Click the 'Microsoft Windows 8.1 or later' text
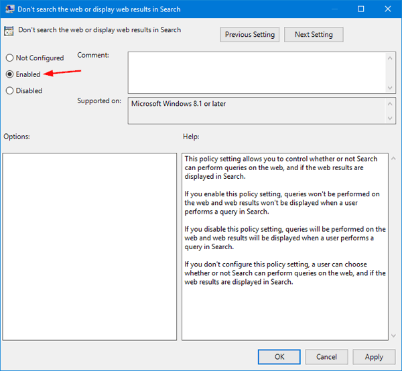 click(178, 104)
